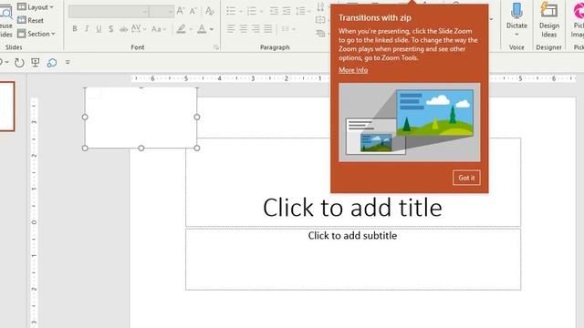Toggle italic formatting
The height and width of the screenshot is (328, 584).
pos(87,28)
